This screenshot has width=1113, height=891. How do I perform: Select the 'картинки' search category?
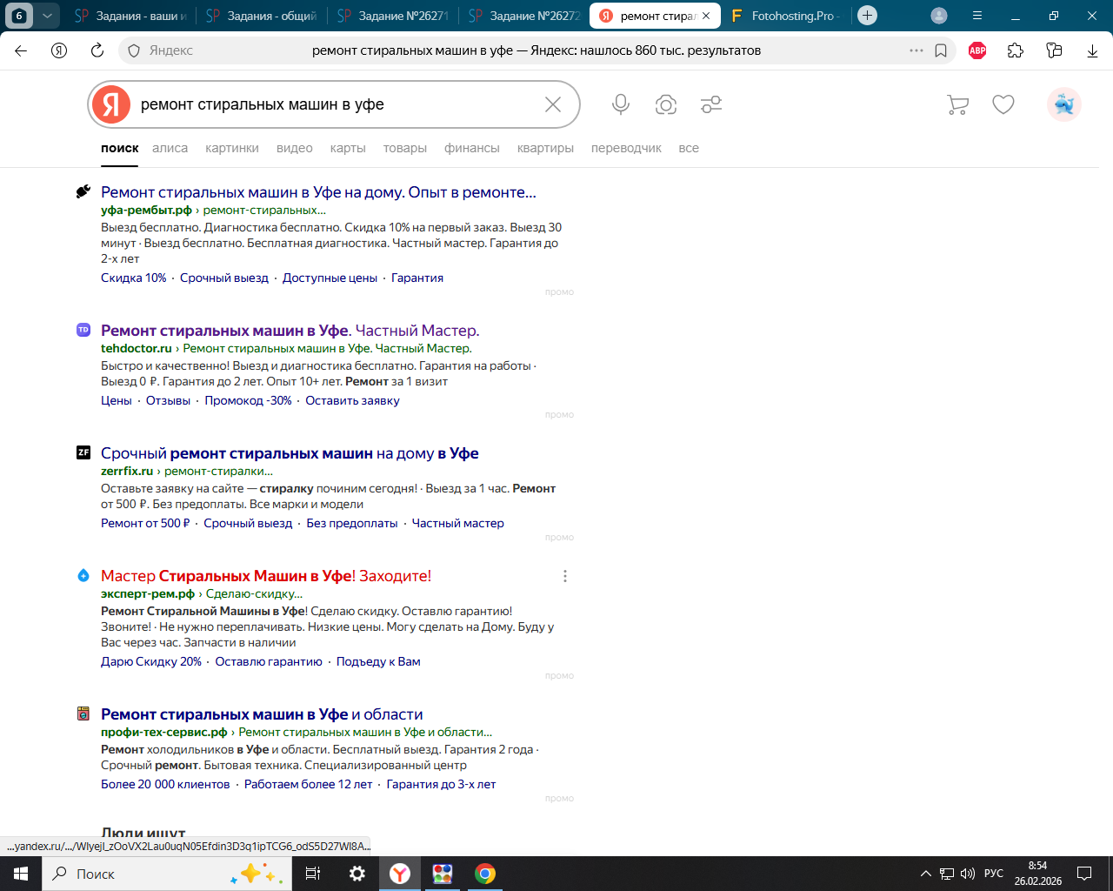[x=232, y=148]
